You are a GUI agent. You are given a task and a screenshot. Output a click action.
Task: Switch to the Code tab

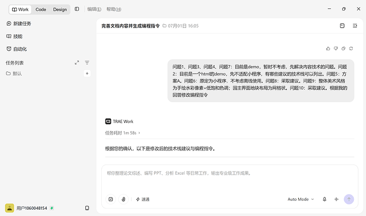41,10
